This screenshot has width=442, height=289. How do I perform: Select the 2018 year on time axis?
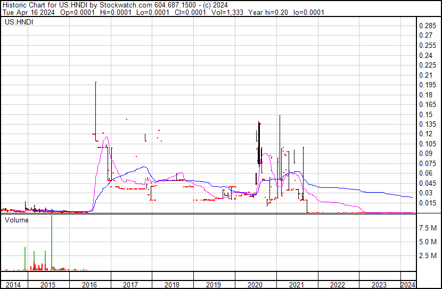tap(172, 285)
